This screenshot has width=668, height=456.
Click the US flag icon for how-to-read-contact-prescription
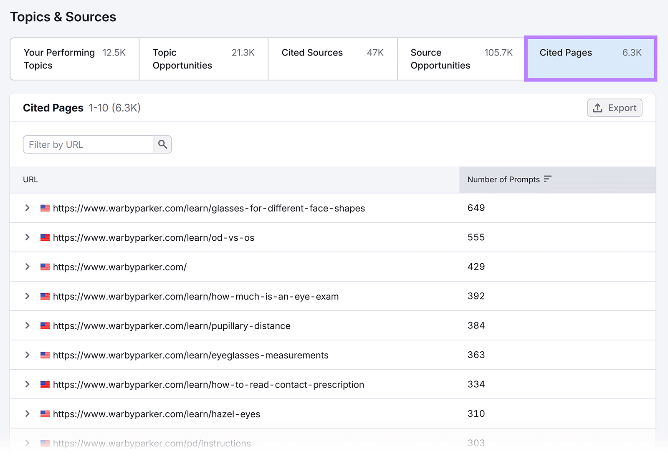click(x=45, y=384)
